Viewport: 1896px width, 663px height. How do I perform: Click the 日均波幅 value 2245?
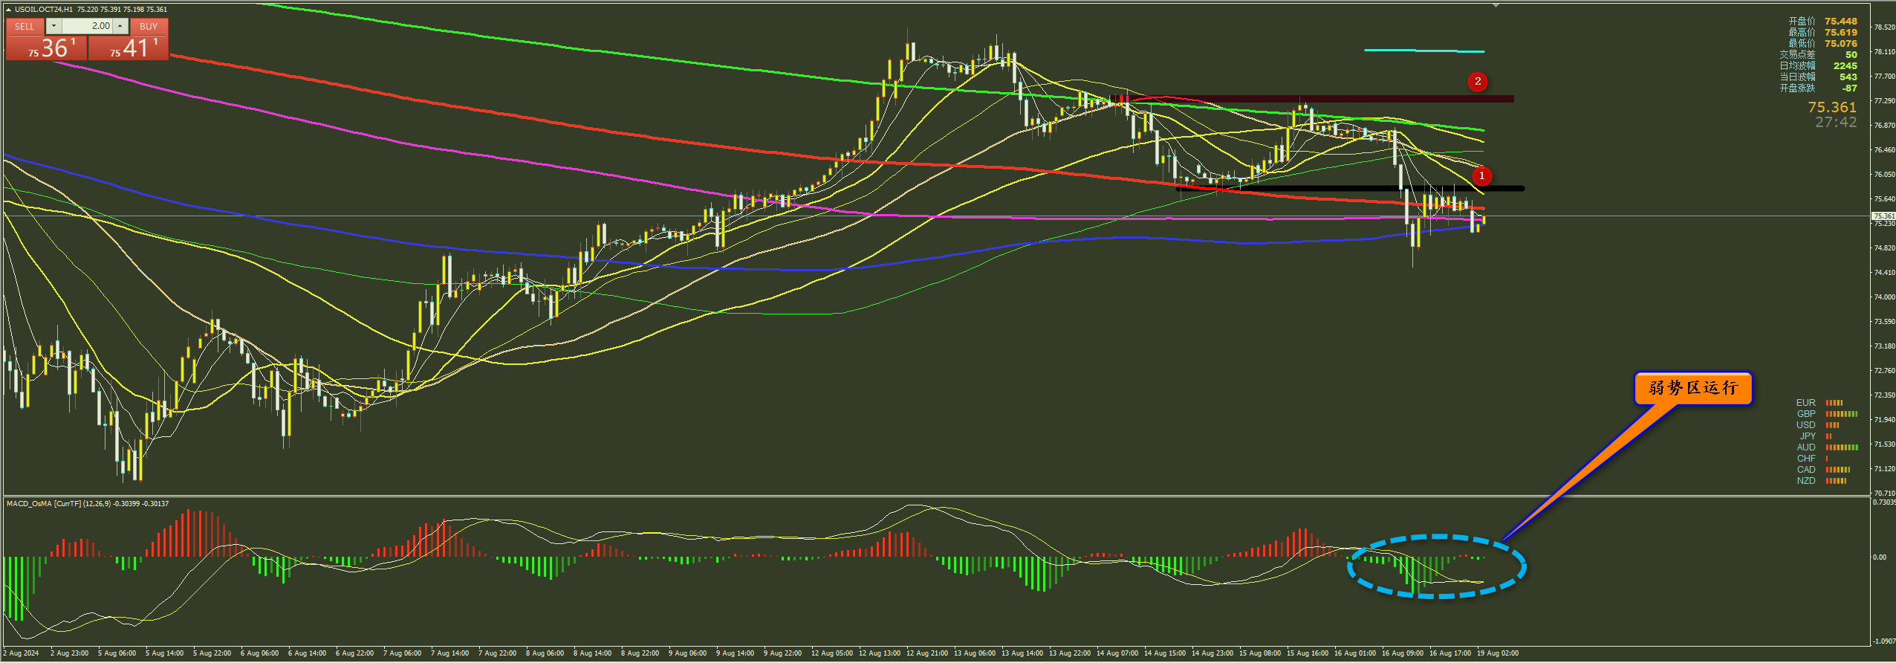coord(1845,65)
